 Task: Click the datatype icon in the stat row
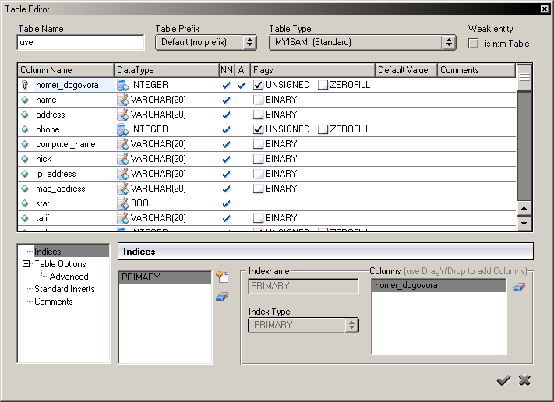pos(123,204)
